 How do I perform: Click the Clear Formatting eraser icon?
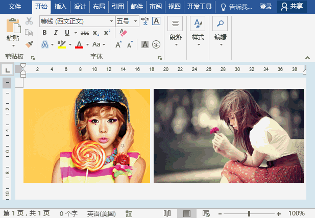click(123, 33)
